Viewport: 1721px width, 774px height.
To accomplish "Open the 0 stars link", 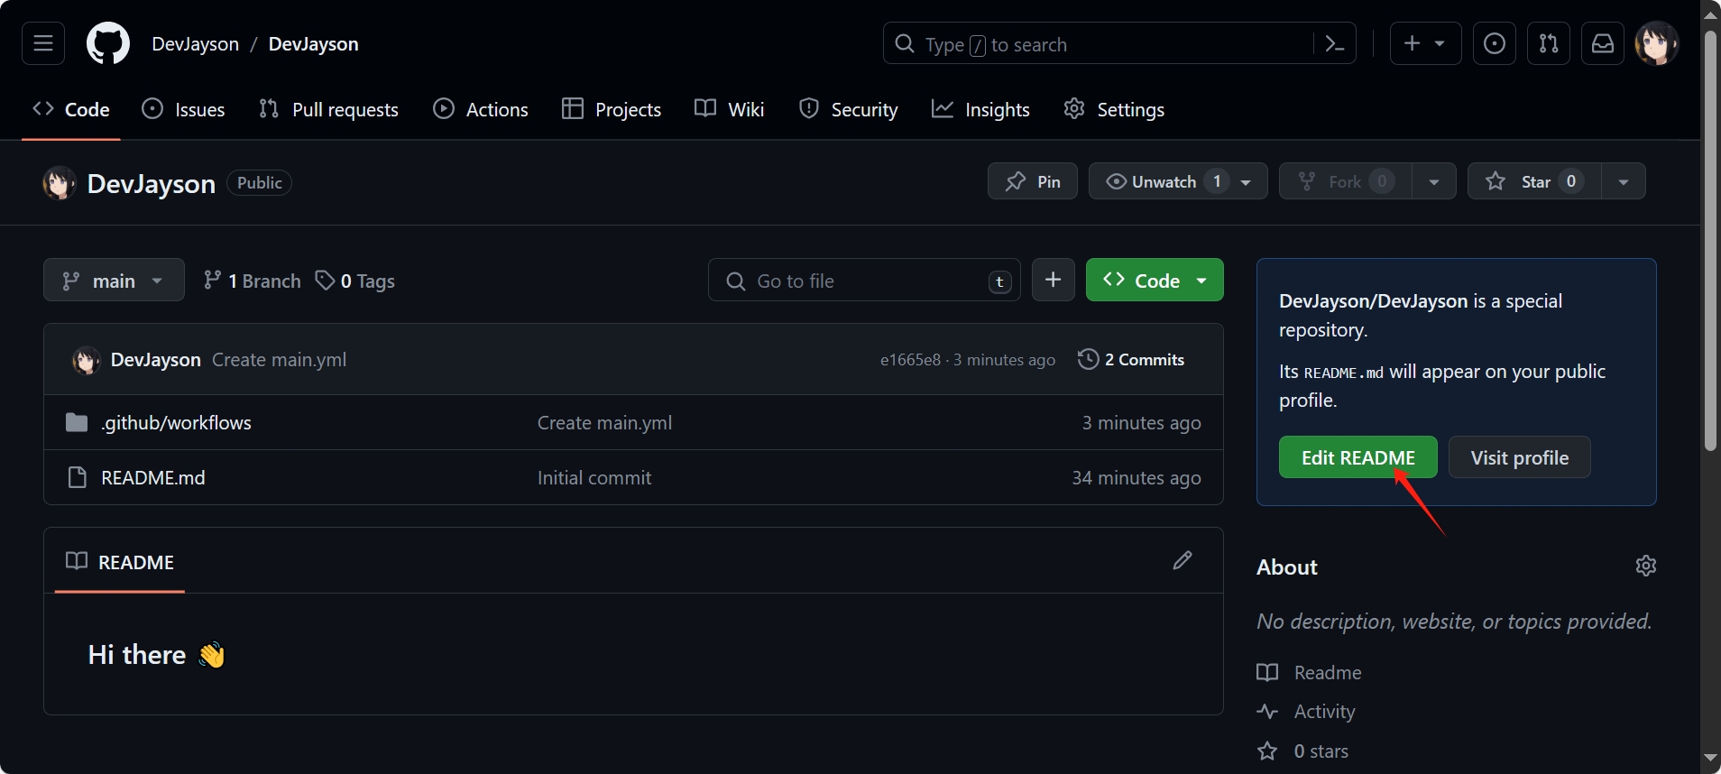I will [1303, 751].
